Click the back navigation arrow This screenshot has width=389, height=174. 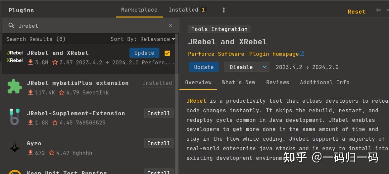tap(378, 10)
